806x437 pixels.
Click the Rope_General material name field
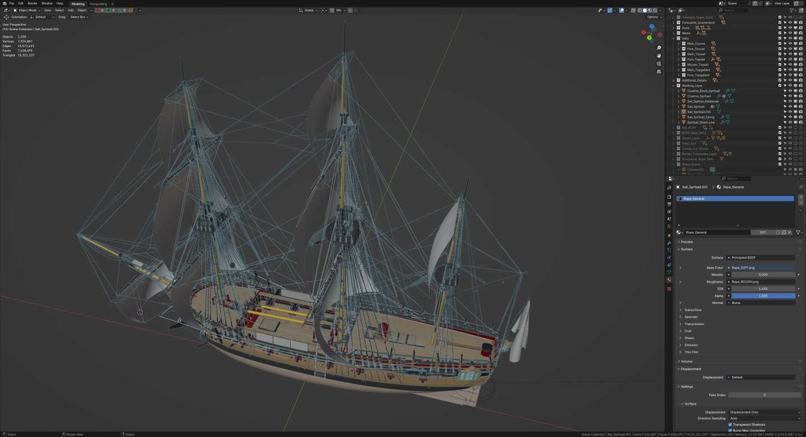coord(717,232)
